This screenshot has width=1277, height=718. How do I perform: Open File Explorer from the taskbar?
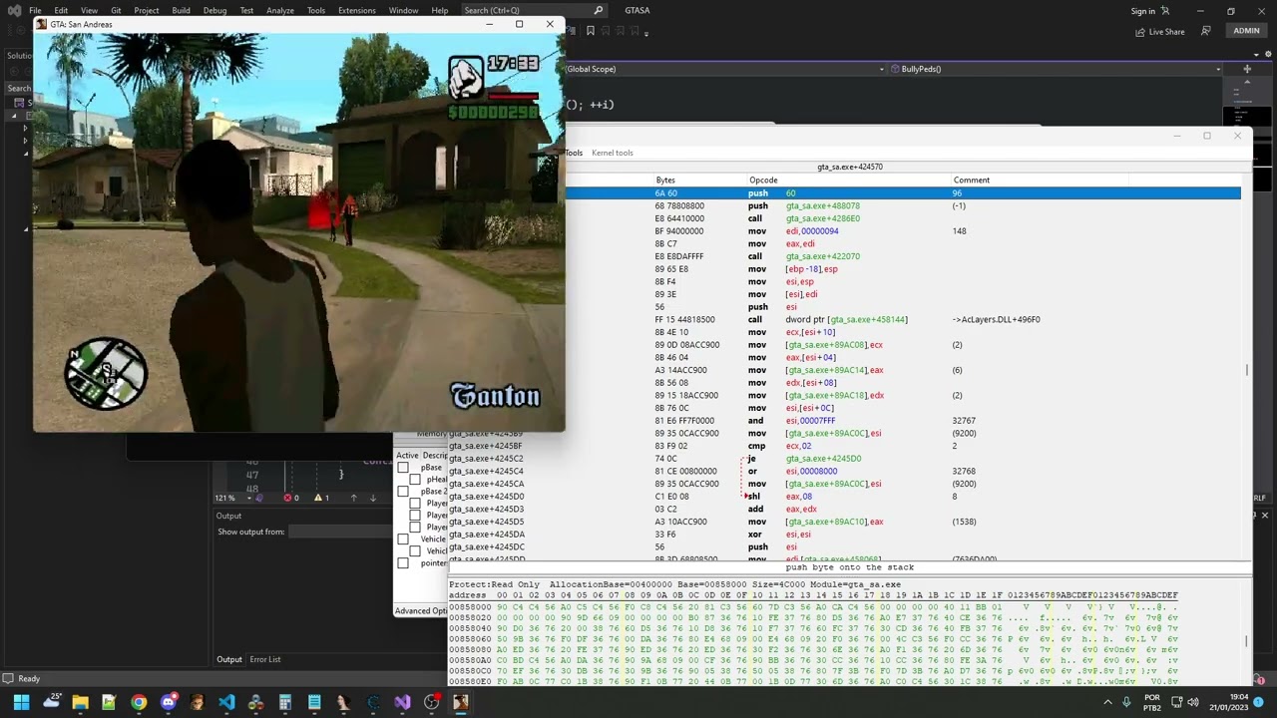(x=80, y=702)
